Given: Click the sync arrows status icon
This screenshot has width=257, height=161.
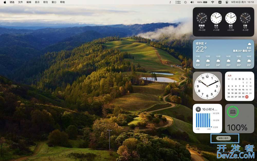Looking at the screenshot, I should point(170,2).
